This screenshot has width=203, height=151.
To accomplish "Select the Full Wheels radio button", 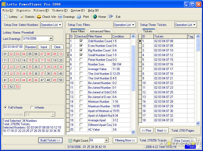I will tap(5, 108).
